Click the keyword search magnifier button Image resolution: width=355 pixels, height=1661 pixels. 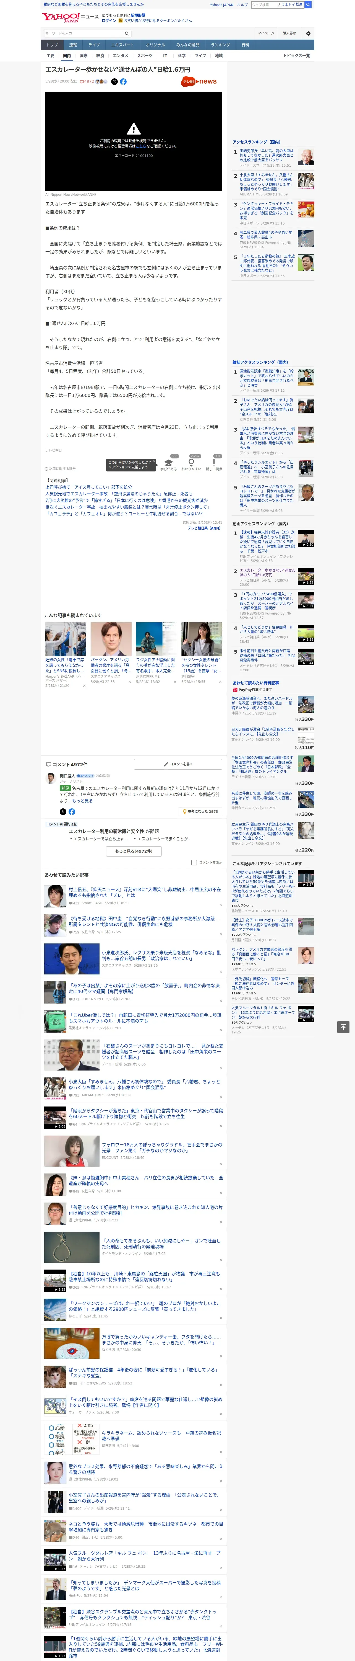[127, 33]
